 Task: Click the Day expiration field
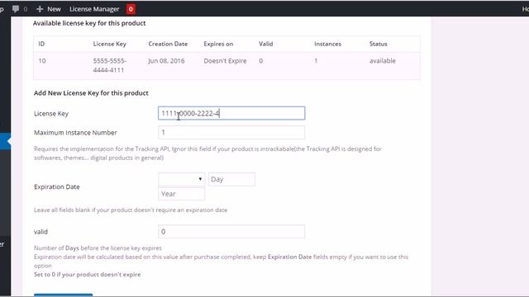[x=231, y=179]
